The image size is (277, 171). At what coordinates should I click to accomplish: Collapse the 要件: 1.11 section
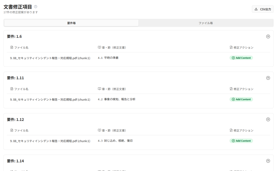(x=268, y=78)
